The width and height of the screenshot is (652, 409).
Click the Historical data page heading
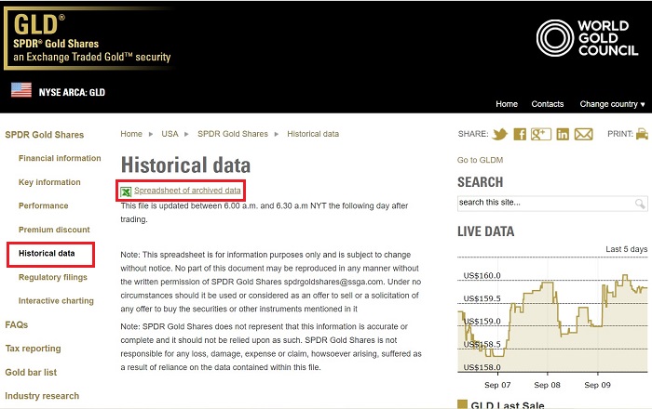pyautogui.click(x=185, y=165)
